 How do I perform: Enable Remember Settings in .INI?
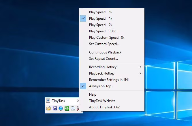point(112,80)
